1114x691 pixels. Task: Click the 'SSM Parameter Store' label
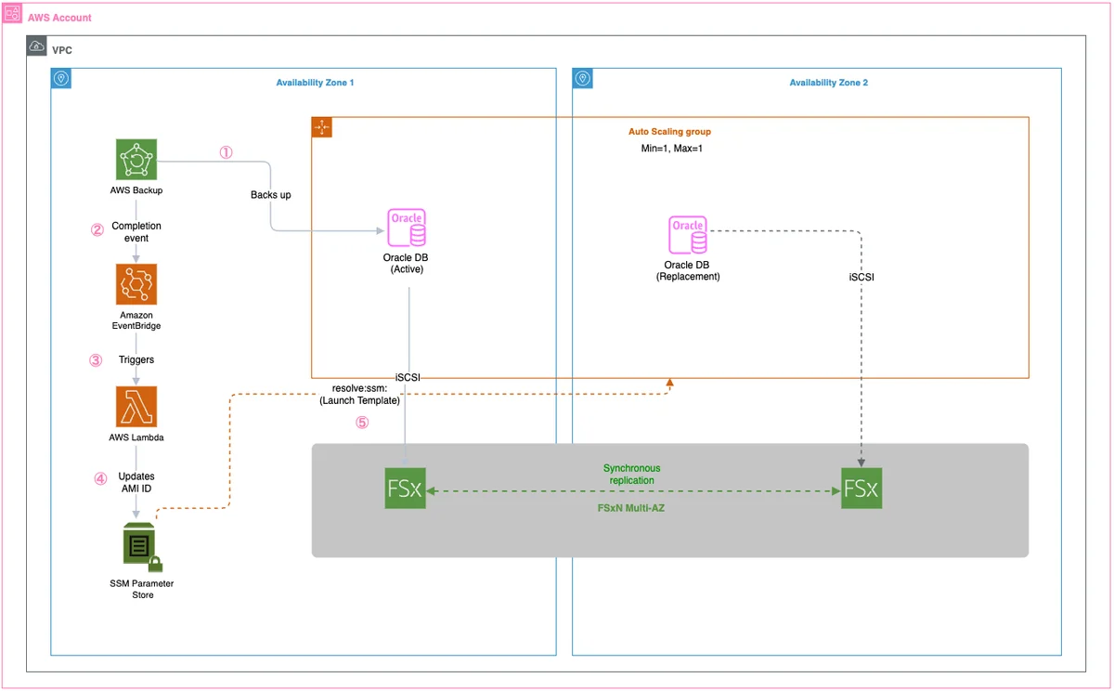pyautogui.click(x=142, y=589)
